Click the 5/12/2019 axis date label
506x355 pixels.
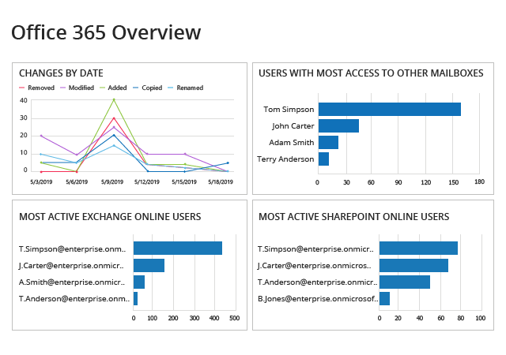pos(147,182)
